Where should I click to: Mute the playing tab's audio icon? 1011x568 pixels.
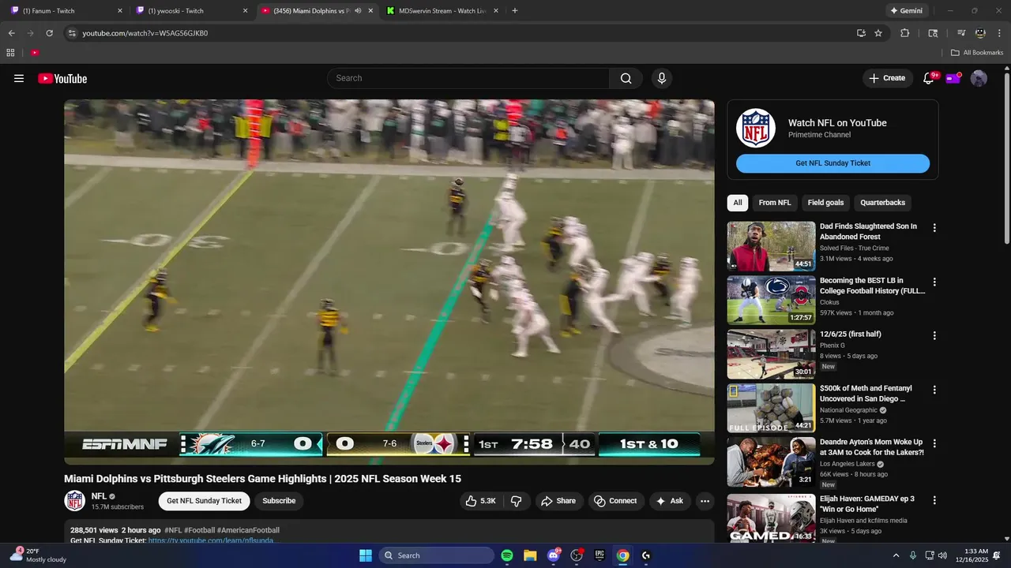click(x=358, y=11)
